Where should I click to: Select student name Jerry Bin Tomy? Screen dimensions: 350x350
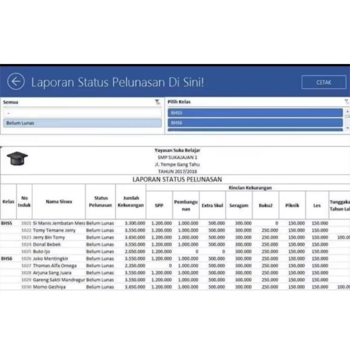[x=49, y=237]
